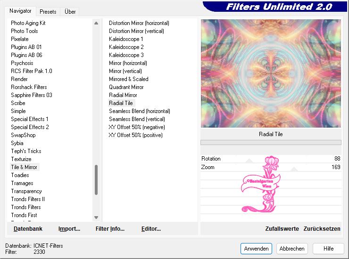Adjust the Zoom slider handle

coord(294,169)
